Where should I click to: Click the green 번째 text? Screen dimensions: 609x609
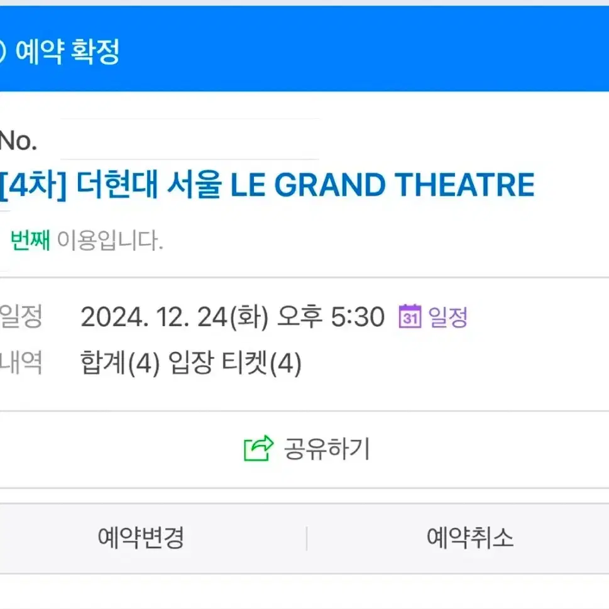pyautogui.click(x=30, y=240)
